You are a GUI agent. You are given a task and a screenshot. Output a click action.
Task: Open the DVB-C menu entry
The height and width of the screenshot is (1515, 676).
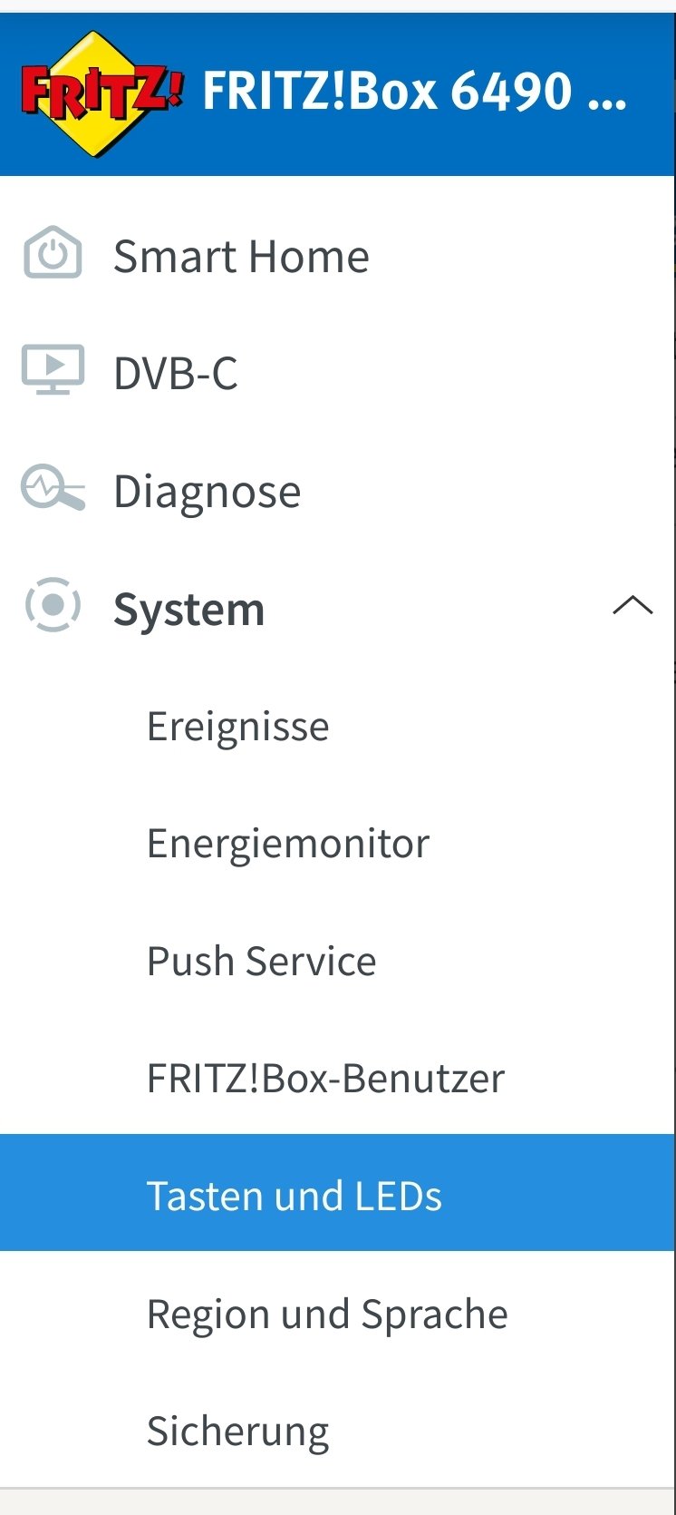[337, 373]
